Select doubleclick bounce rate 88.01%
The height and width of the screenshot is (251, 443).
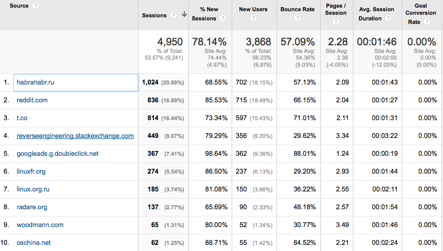tap(304, 153)
